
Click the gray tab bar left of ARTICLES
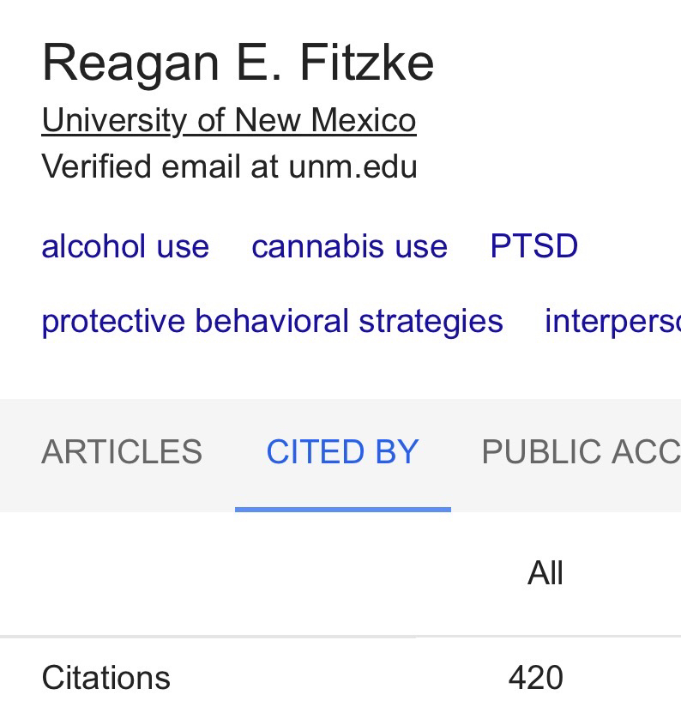coord(19,451)
